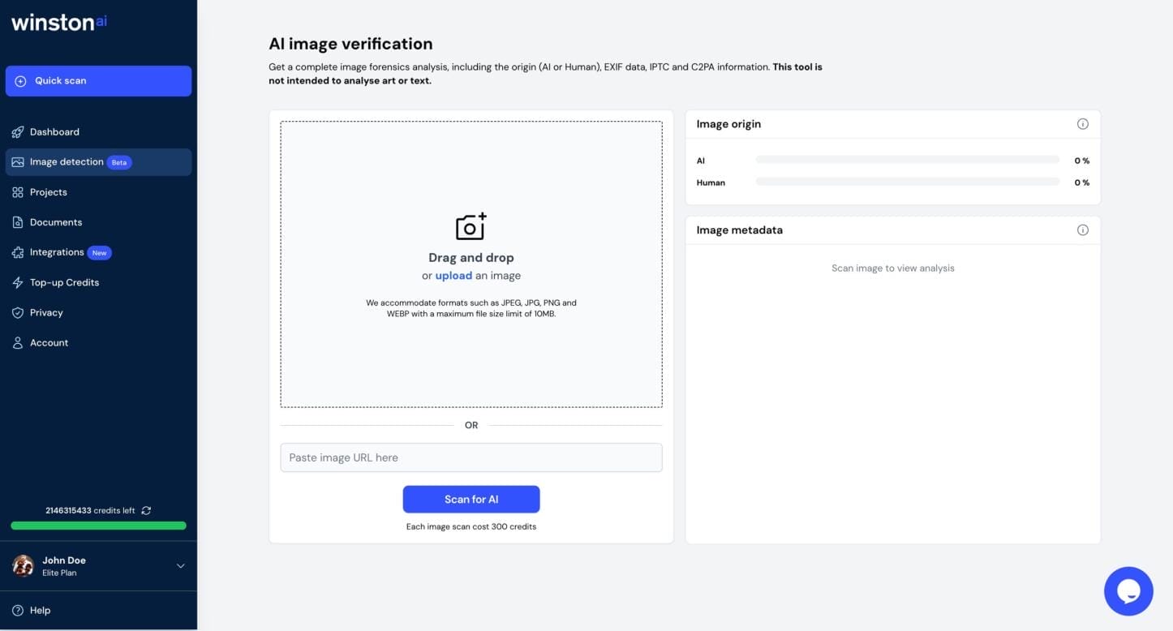Click the upload link to choose an image

(x=453, y=275)
